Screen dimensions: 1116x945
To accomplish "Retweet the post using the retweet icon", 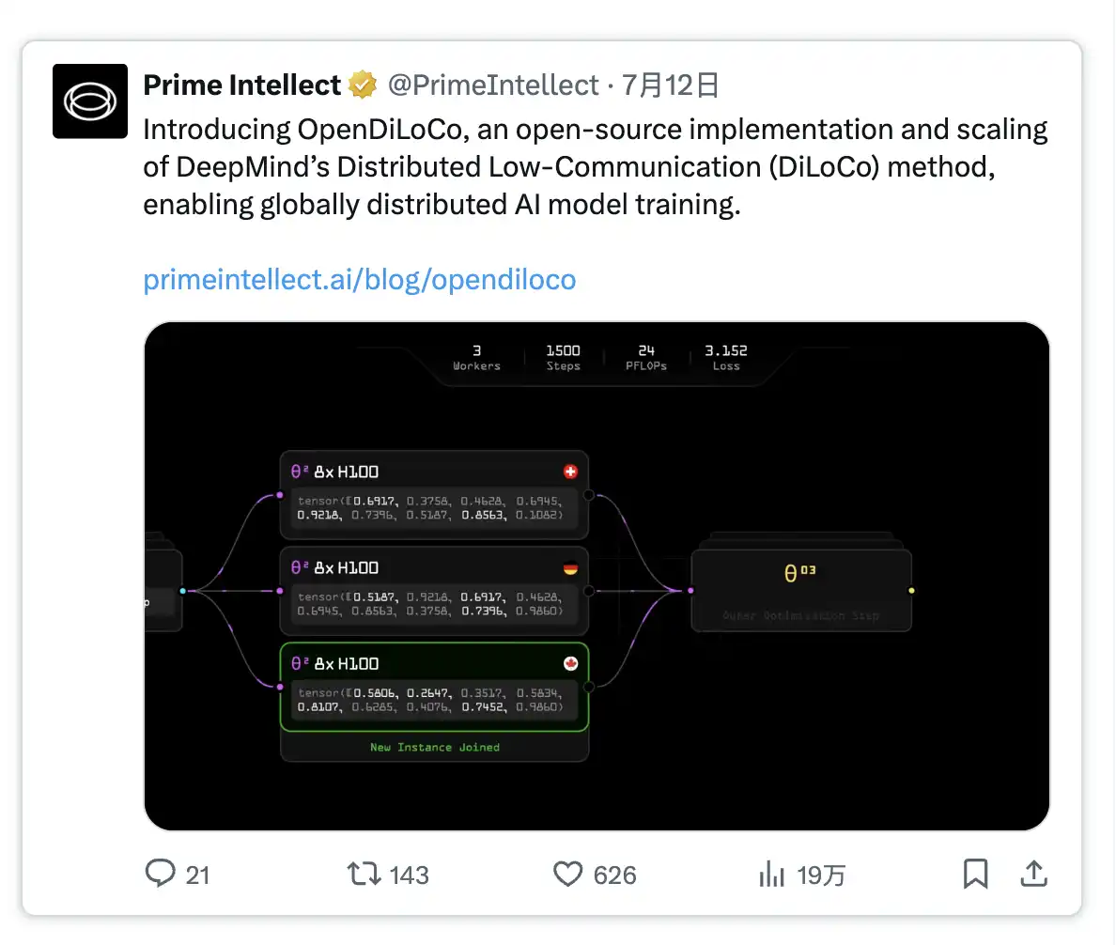I will (364, 875).
